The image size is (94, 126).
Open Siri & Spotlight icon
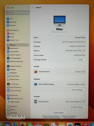pyautogui.click(x=8, y=58)
